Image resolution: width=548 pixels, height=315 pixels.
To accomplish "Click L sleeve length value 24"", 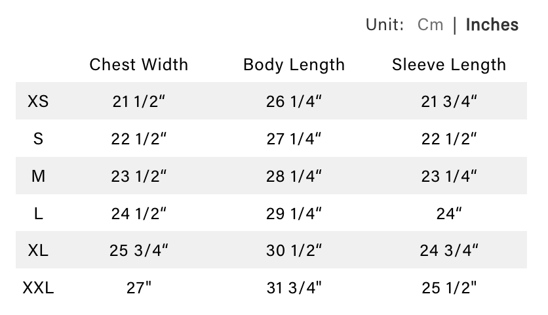I will (x=449, y=213).
